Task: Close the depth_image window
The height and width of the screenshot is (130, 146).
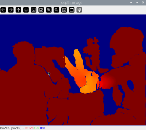Action: (143, 3)
